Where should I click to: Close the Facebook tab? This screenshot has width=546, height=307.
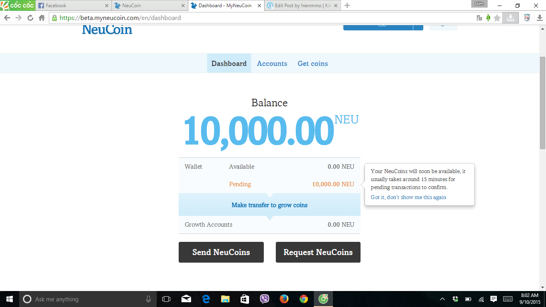coord(107,6)
